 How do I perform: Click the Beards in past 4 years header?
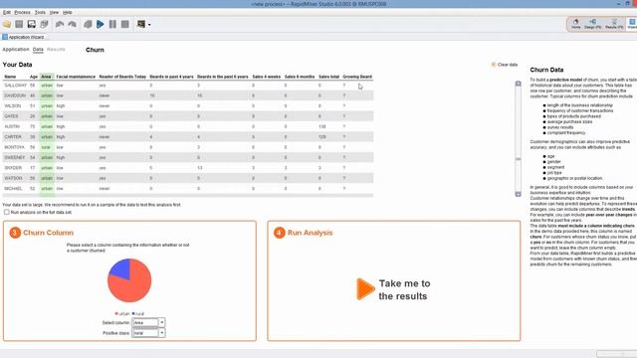point(171,77)
